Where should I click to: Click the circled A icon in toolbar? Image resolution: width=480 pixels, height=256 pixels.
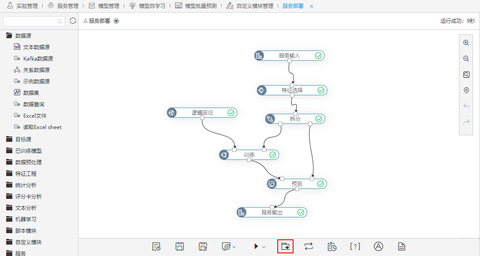(x=378, y=246)
